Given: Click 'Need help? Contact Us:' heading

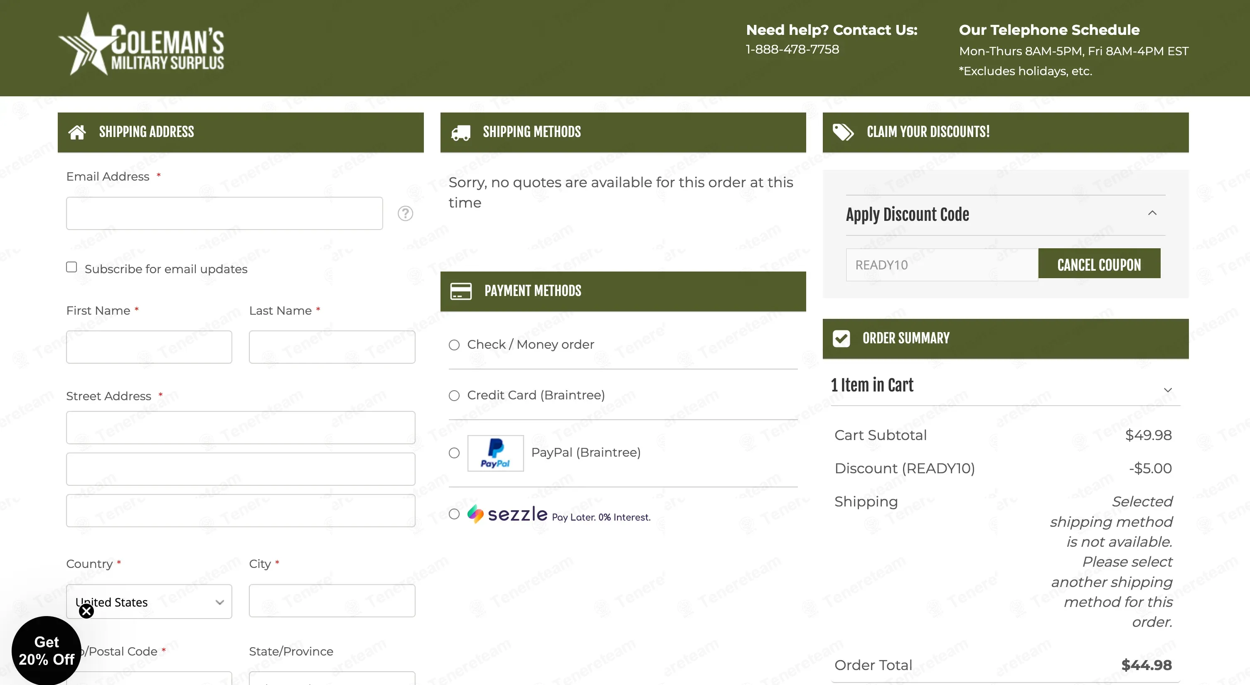Looking at the screenshot, I should 832,30.
